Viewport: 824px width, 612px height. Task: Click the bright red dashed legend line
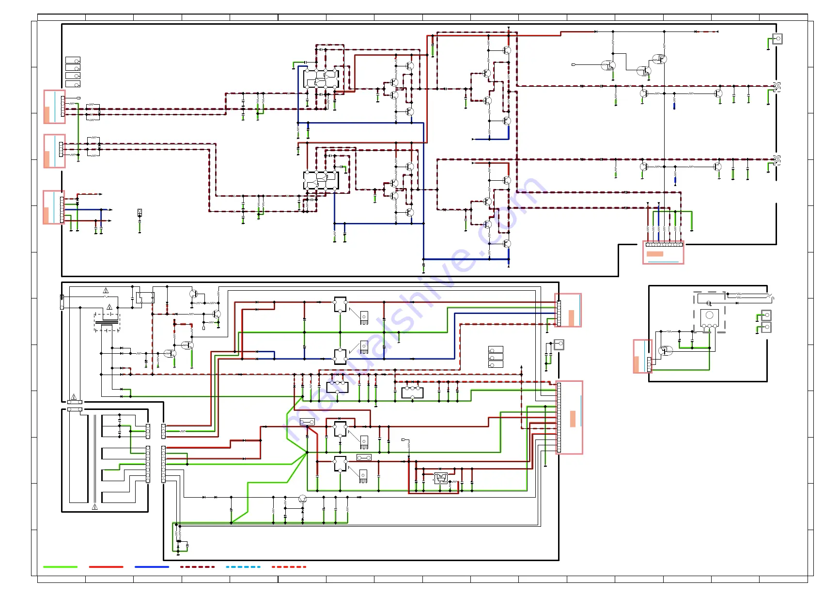pyautogui.click(x=289, y=566)
